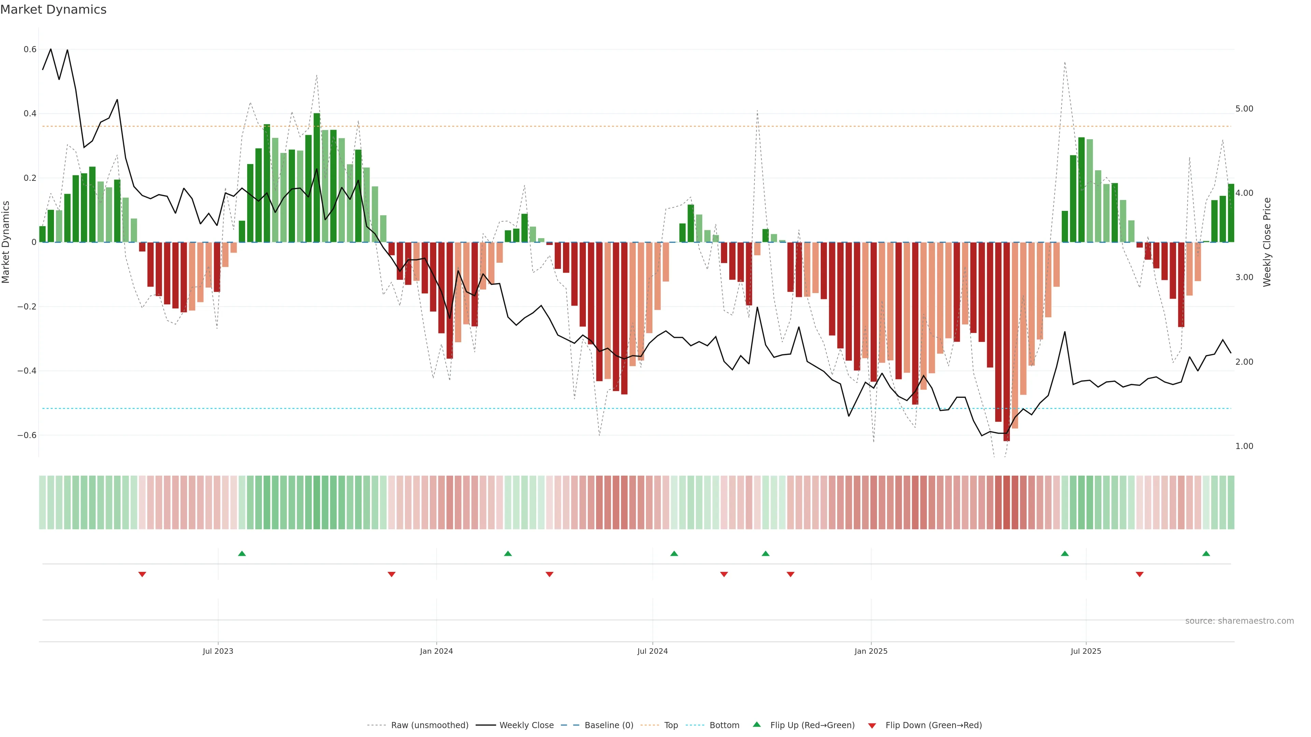This screenshot has height=737, width=1311.
Task: Click the last green flip-up triangle marker
Action: coord(1206,553)
